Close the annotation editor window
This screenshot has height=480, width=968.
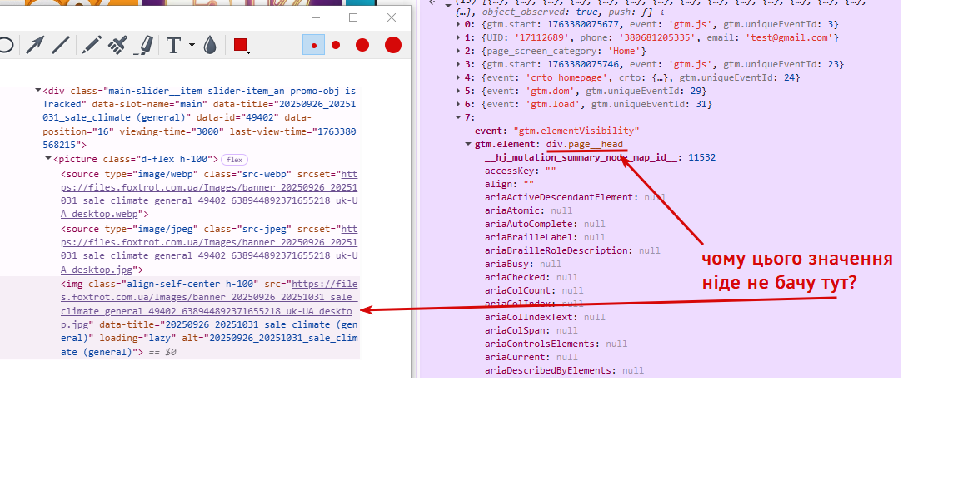pyautogui.click(x=392, y=17)
